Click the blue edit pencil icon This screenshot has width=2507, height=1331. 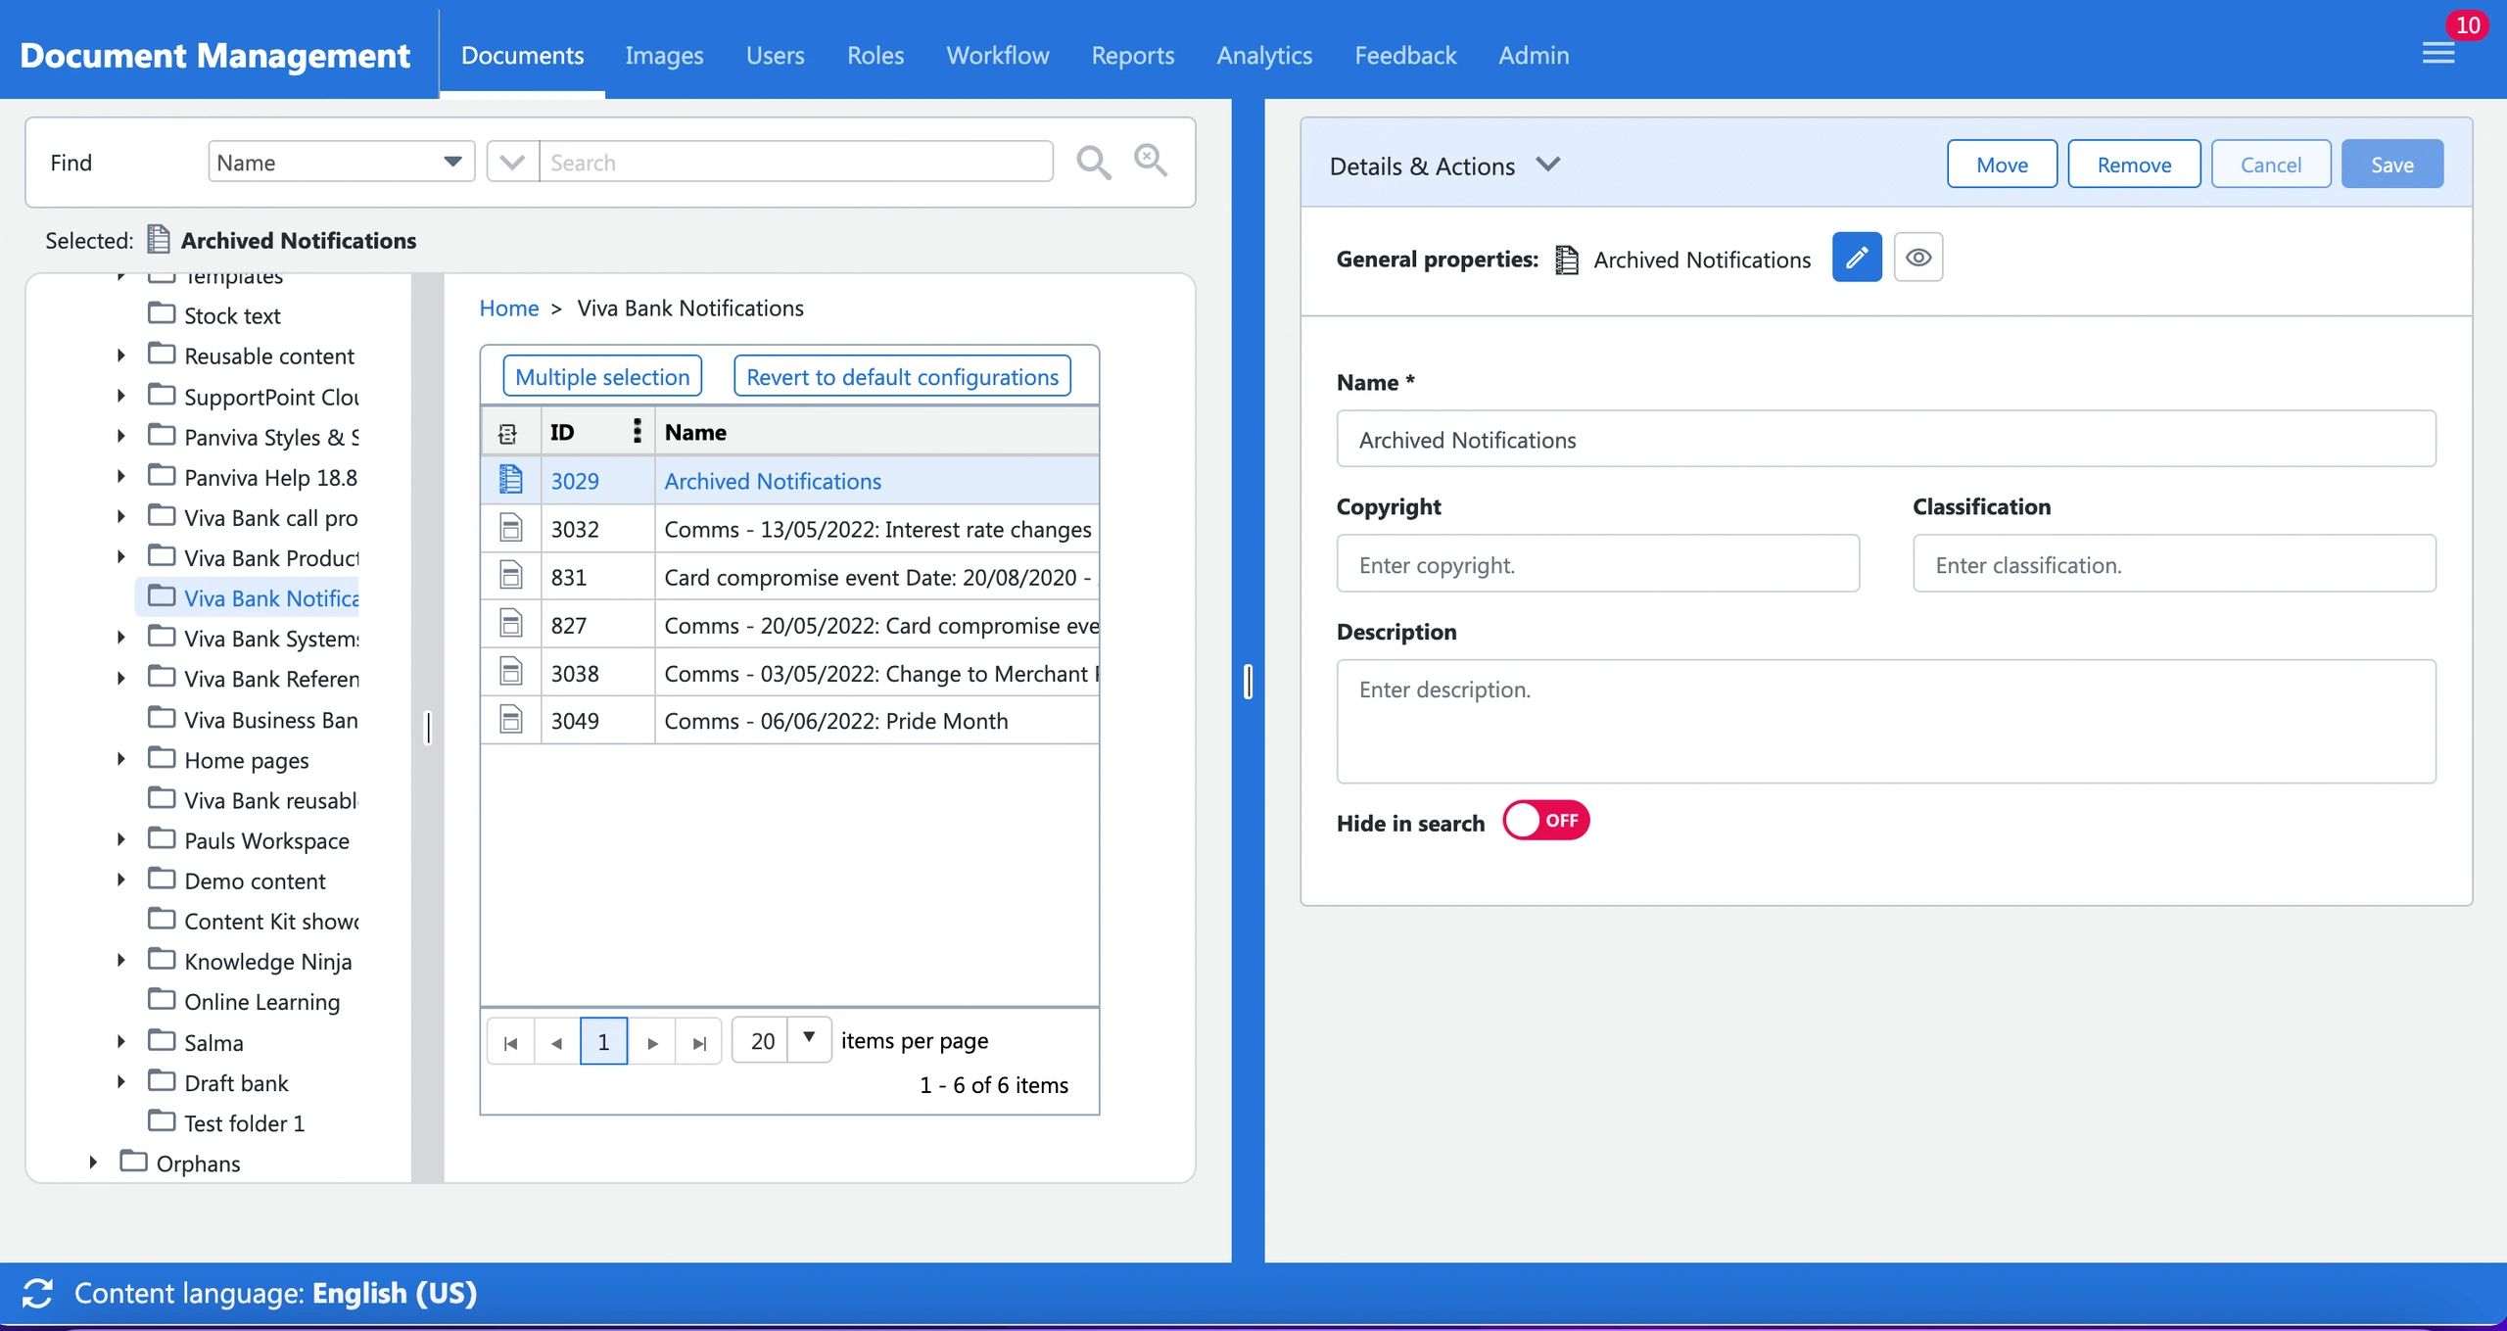coord(1856,259)
